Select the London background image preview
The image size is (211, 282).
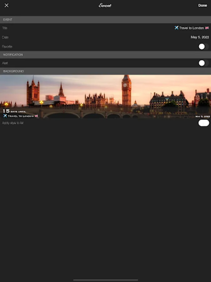point(106,97)
